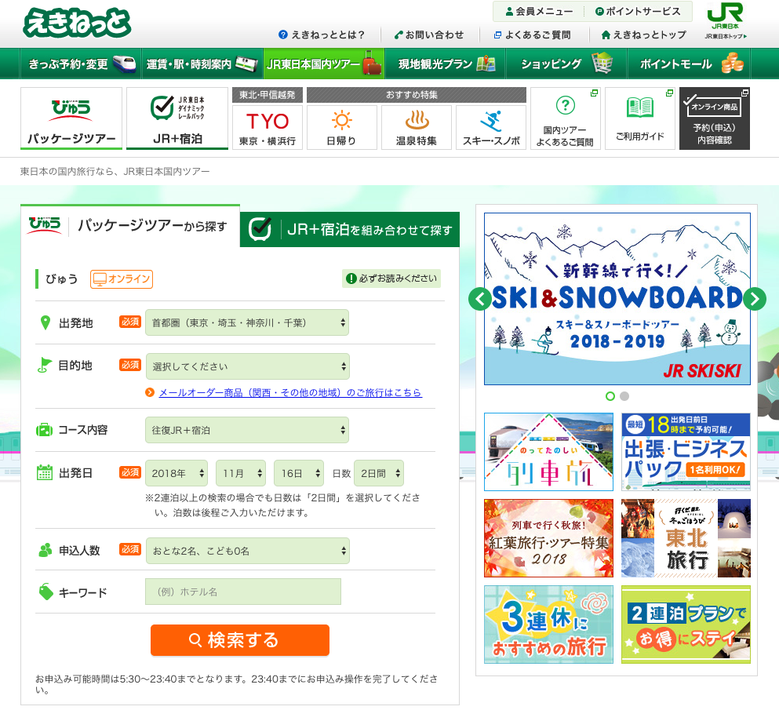Open コース内容 dropdown
779x721 pixels.
pyautogui.click(x=247, y=430)
